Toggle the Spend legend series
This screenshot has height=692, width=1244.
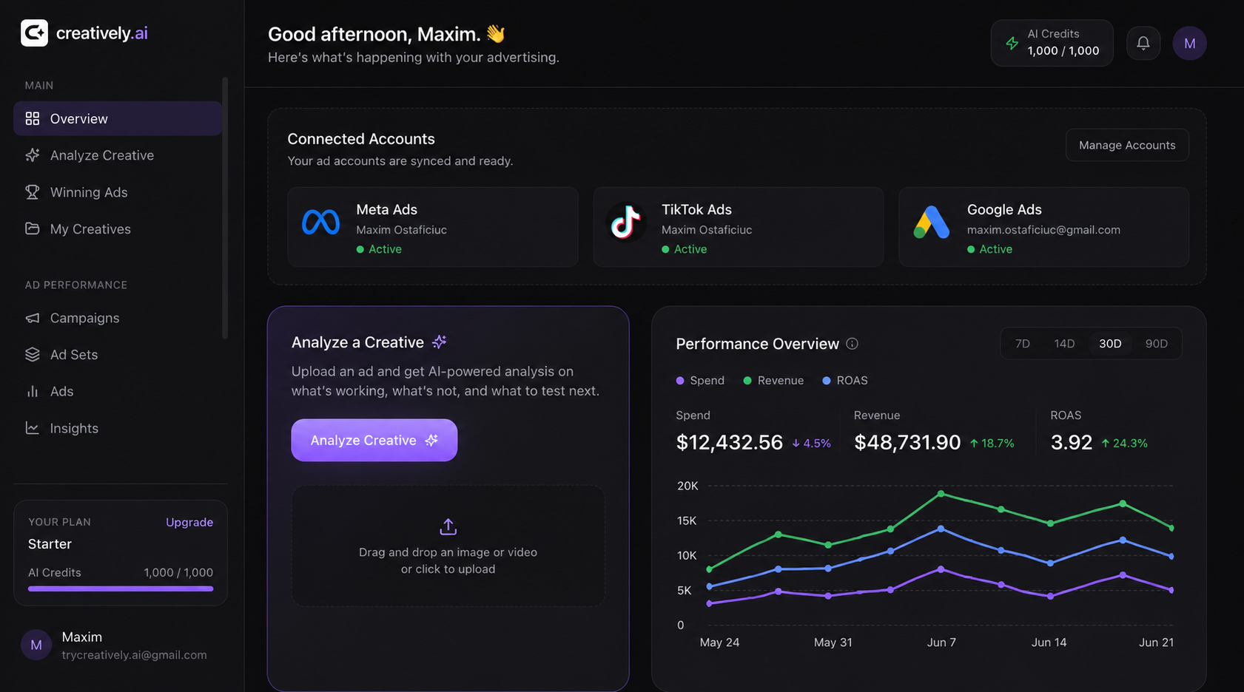[700, 380]
